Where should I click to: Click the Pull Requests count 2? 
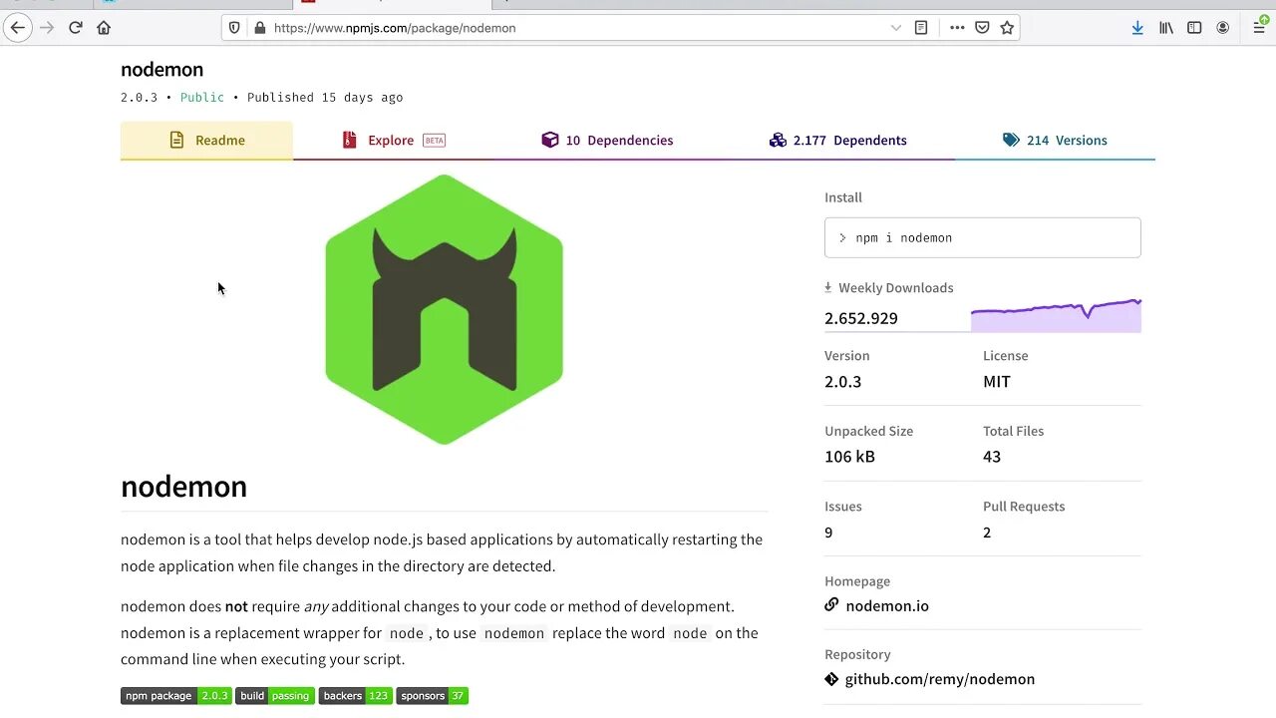(987, 533)
